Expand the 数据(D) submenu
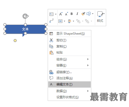 pos(70,91)
